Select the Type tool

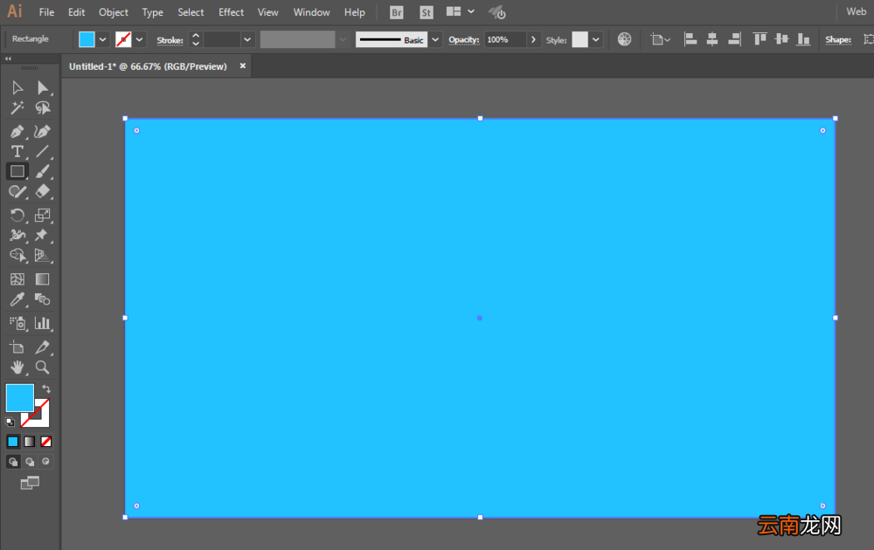17,151
